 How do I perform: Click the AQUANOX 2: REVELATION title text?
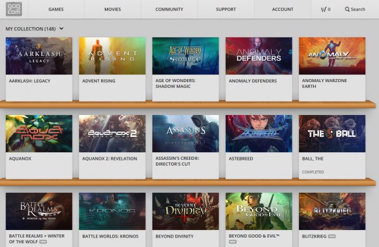[x=109, y=159]
